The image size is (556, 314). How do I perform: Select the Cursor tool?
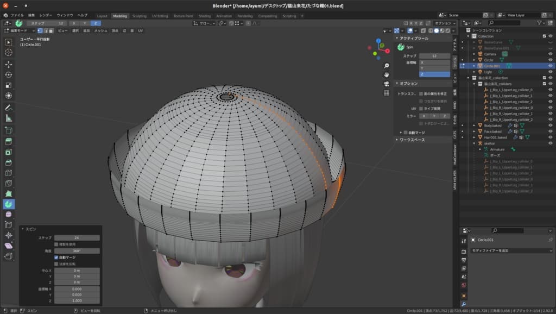click(x=9, y=53)
